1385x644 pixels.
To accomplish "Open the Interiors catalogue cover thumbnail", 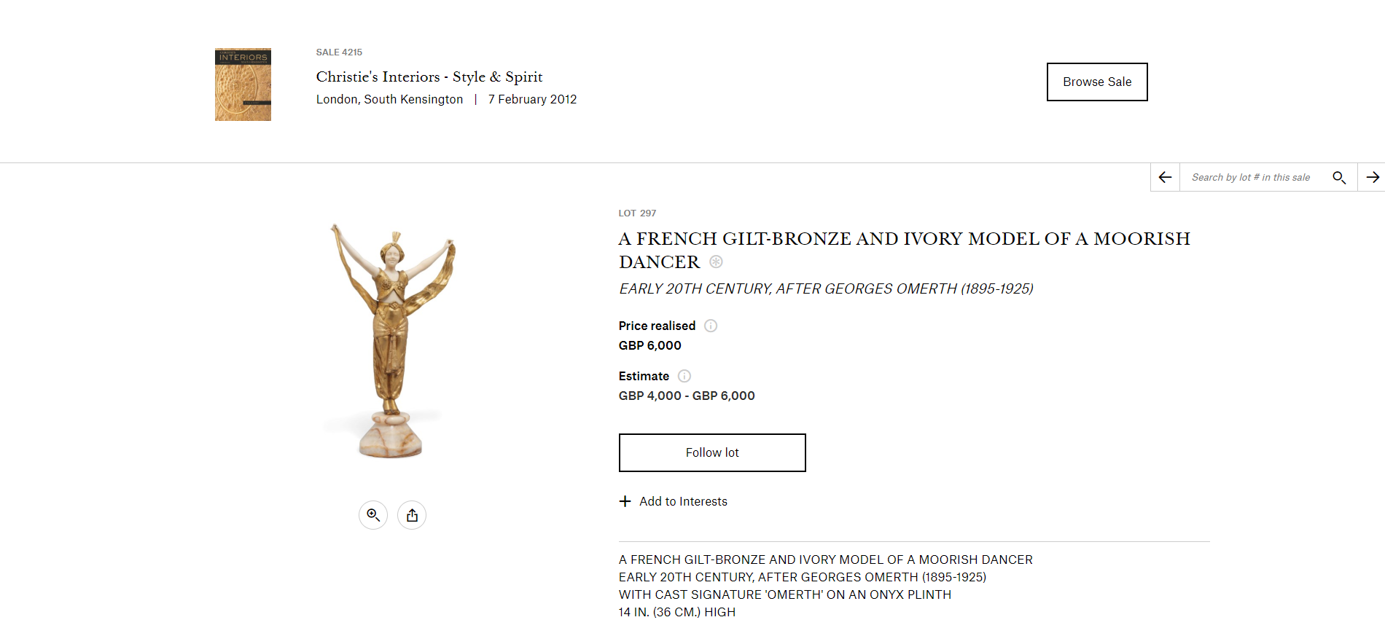I will coord(243,85).
